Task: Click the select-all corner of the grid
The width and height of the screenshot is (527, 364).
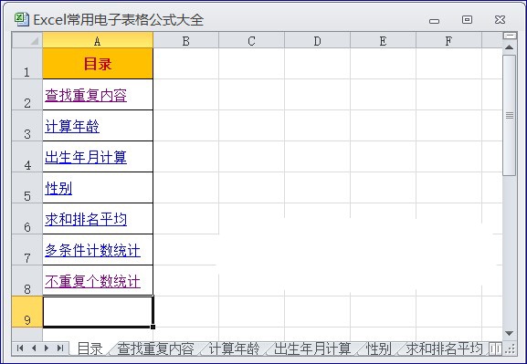Action: (x=27, y=40)
